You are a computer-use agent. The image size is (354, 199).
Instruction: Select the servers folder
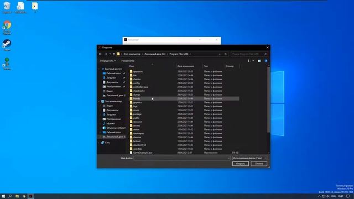point(137,125)
